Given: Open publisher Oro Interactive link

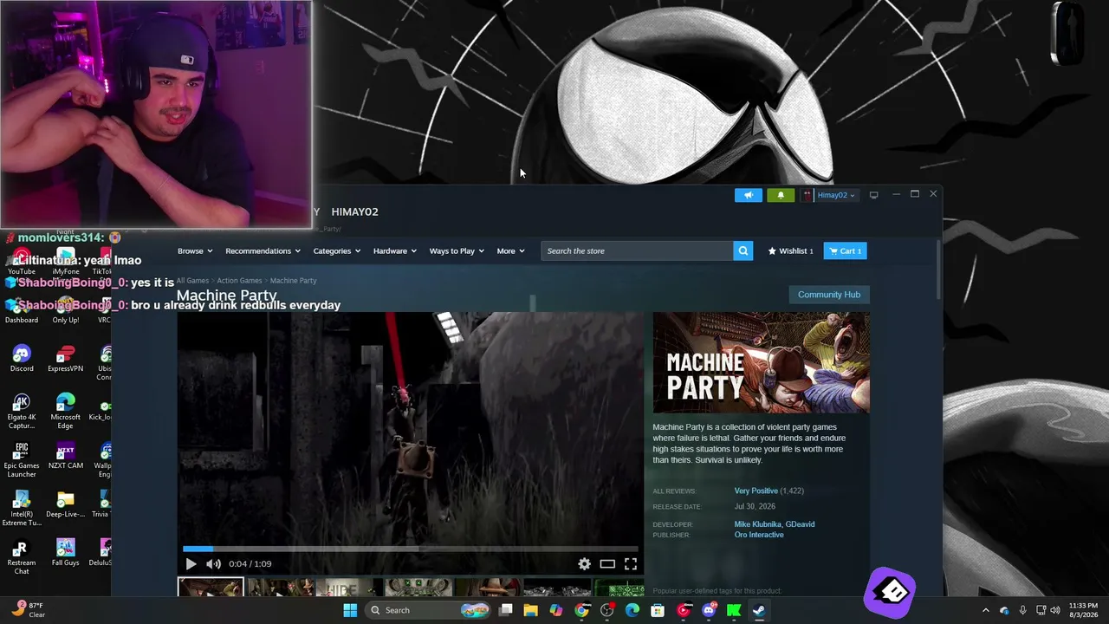Looking at the screenshot, I should (759, 535).
